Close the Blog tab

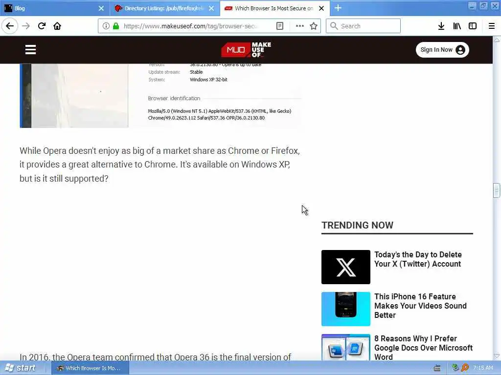pyautogui.click(x=101, y=8)
